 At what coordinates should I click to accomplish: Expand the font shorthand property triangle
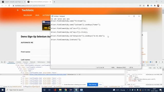pos(133,79)
